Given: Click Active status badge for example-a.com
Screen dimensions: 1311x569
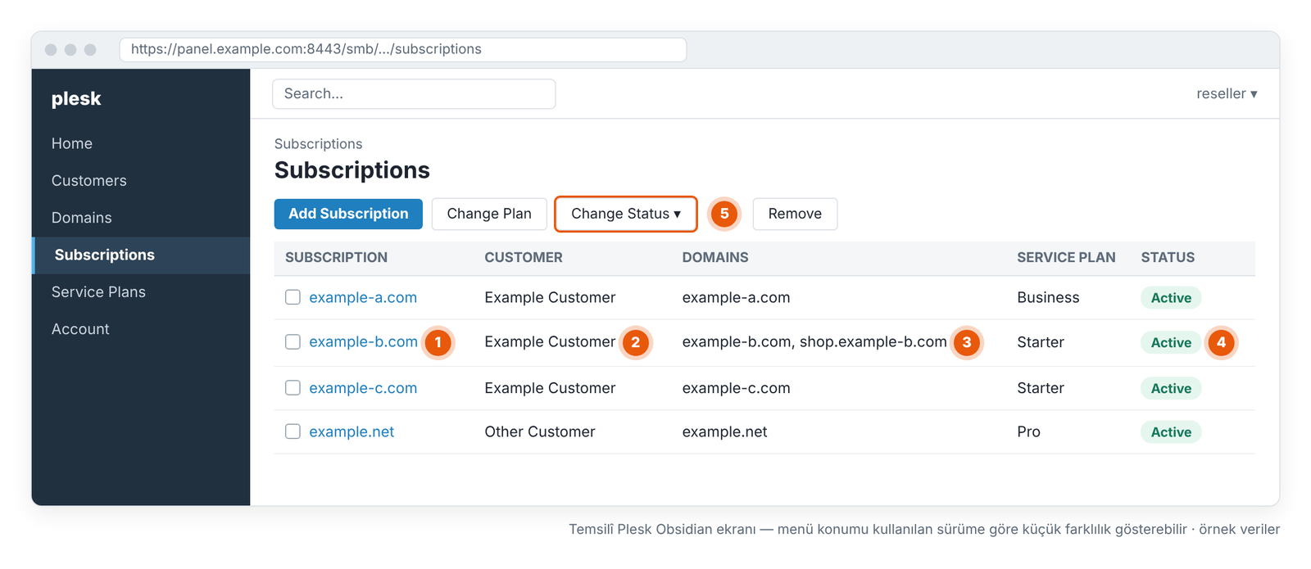Looking at the screenshot, I should pyautogui.click(x=1171, y=298).
